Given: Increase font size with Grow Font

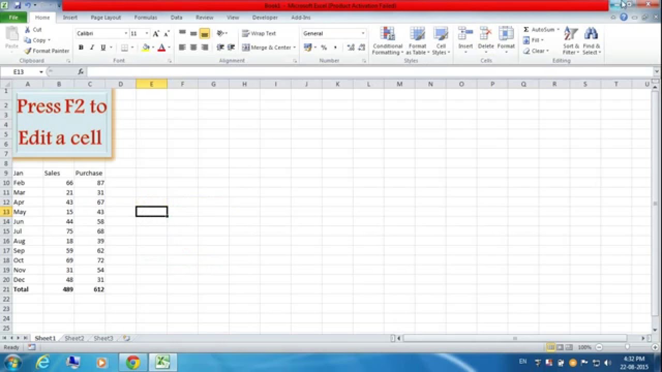Looking at the screenshot, I should point(156,34).
